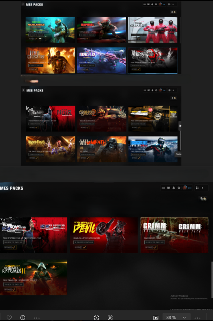Click the visual search scan icon
The height and width of the screenshot is (321, 213).
(x=96, y=318)
